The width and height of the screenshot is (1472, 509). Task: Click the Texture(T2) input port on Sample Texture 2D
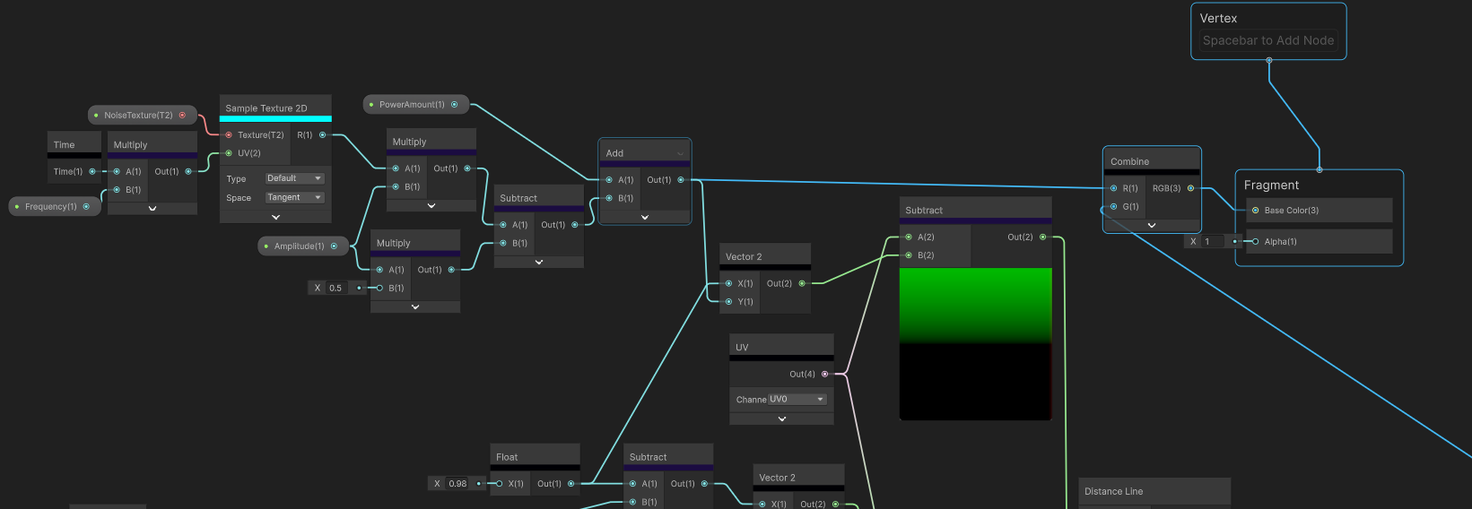tap(229, 135)
